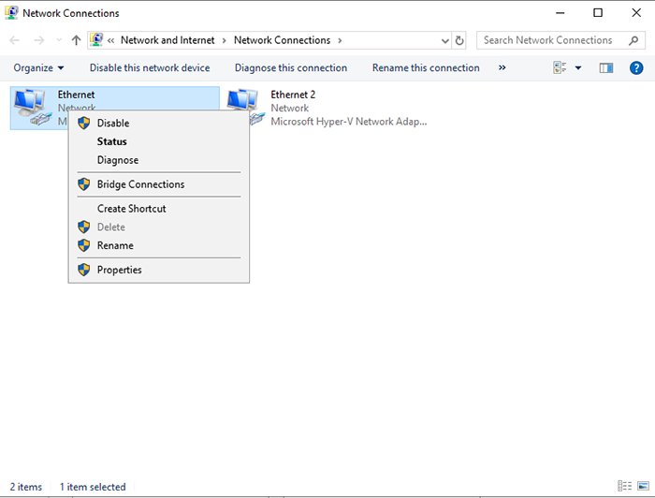
Task: Switch to large icons view in status bar
Action: (x=641, y=487)
